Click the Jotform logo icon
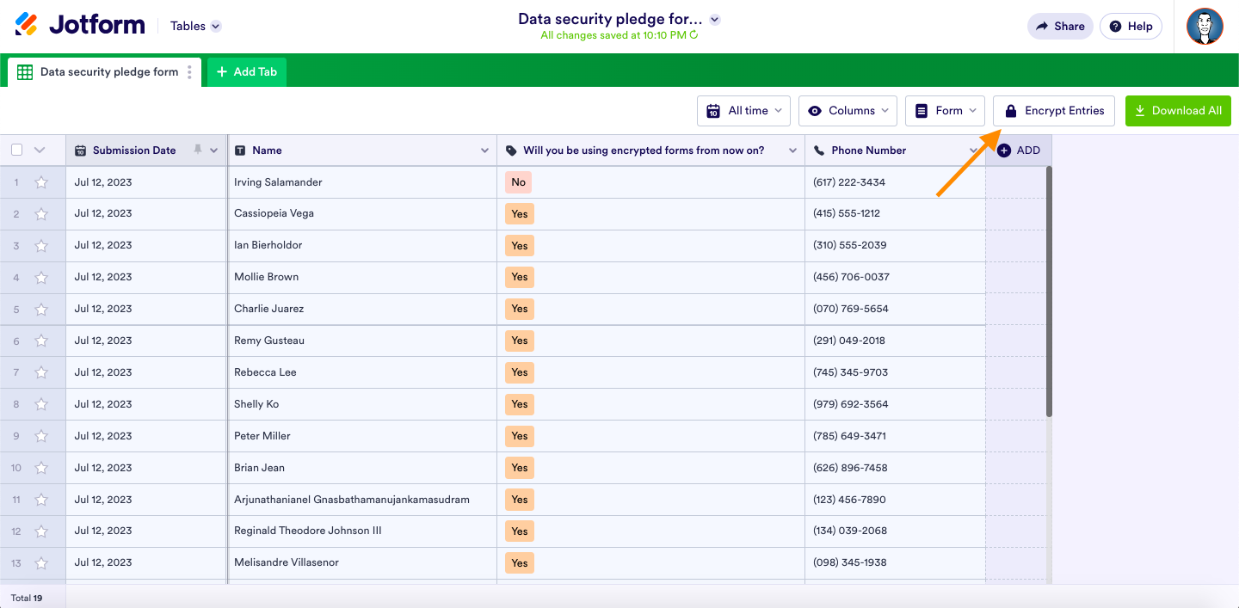This screenshot has height=608, width=1239. click(x=27, y=25)
